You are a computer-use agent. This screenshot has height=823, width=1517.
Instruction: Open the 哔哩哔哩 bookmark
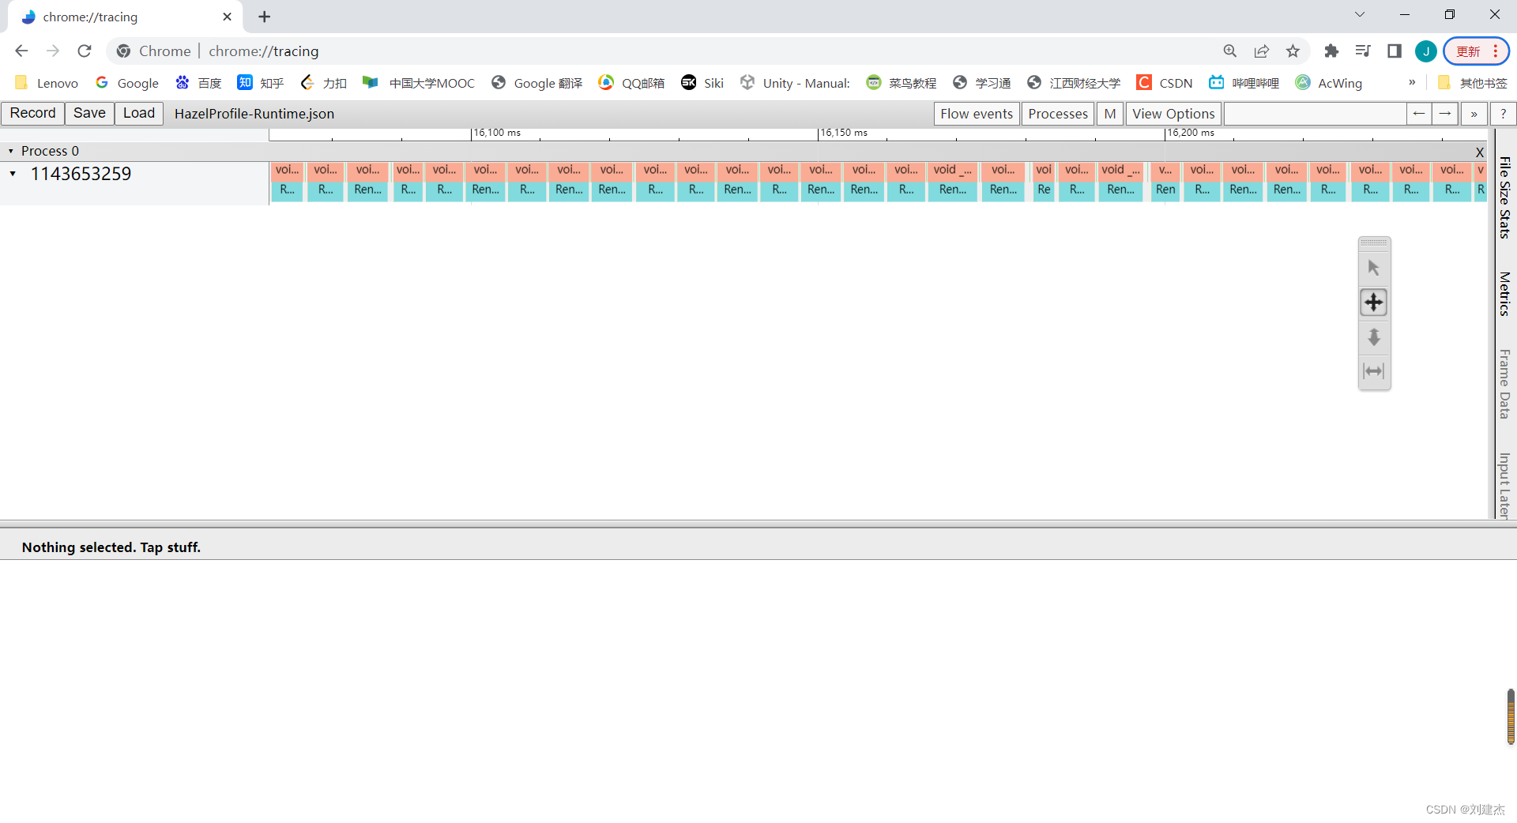(x=1244, y=83)
